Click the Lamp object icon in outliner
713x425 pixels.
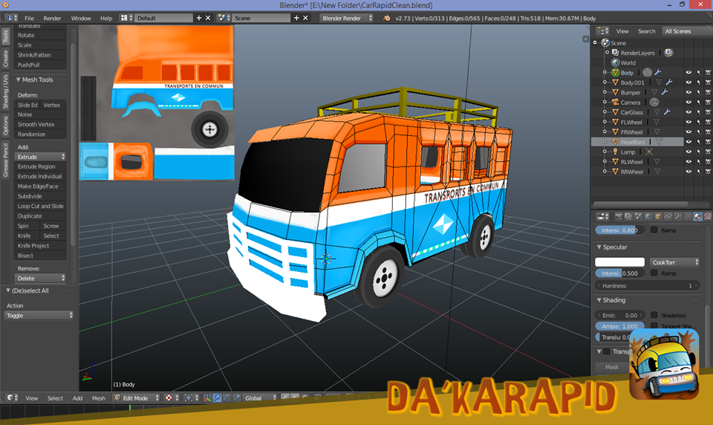615,152
